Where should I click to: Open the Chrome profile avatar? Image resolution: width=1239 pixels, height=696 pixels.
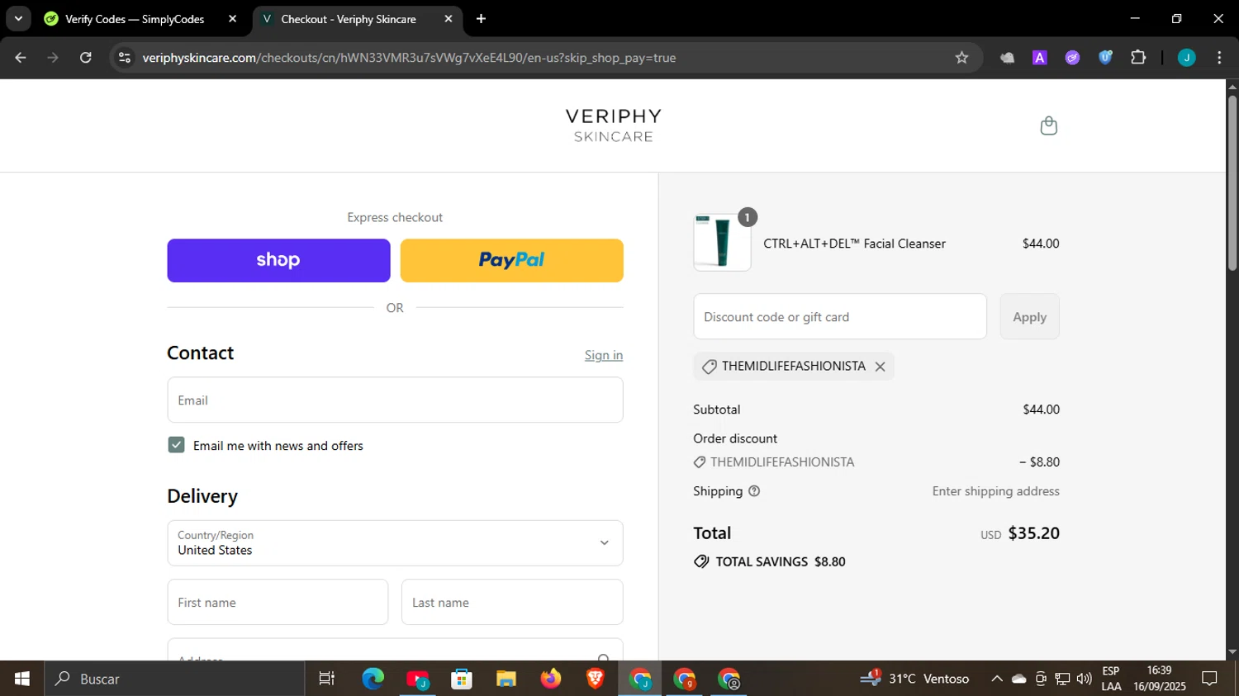click(x=1186, y=58)
